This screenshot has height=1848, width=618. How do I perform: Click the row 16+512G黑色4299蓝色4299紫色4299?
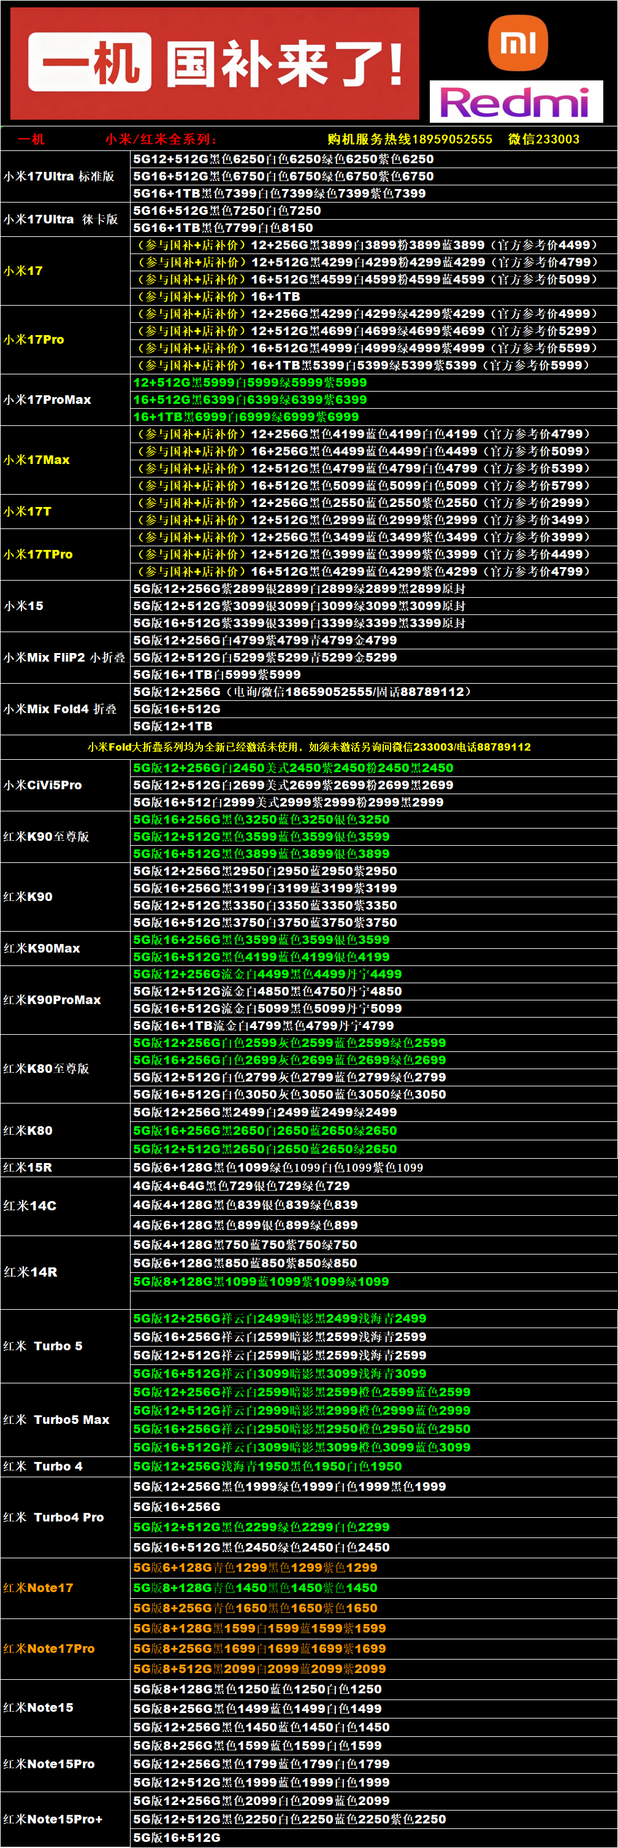pos(373,573)
